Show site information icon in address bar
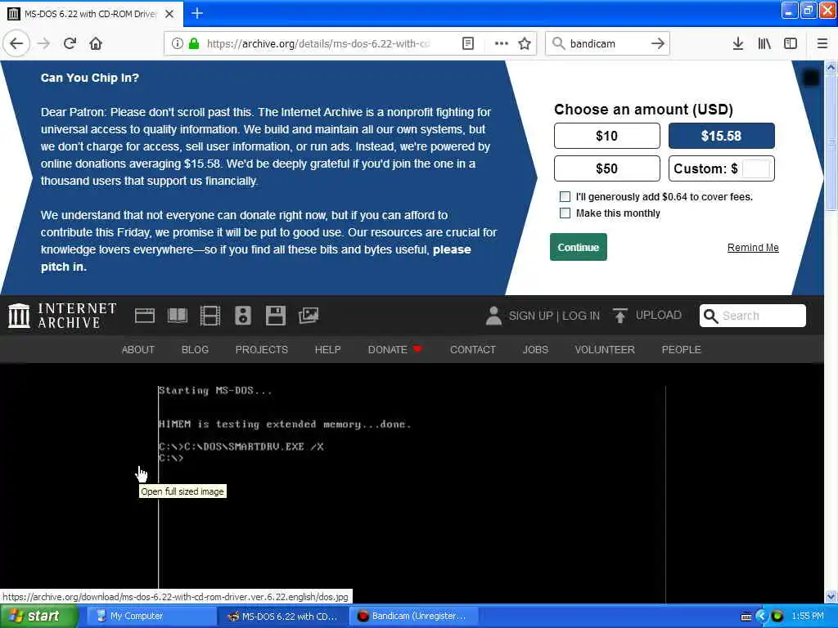Viewport: 838px width, 628px height. 177,43
